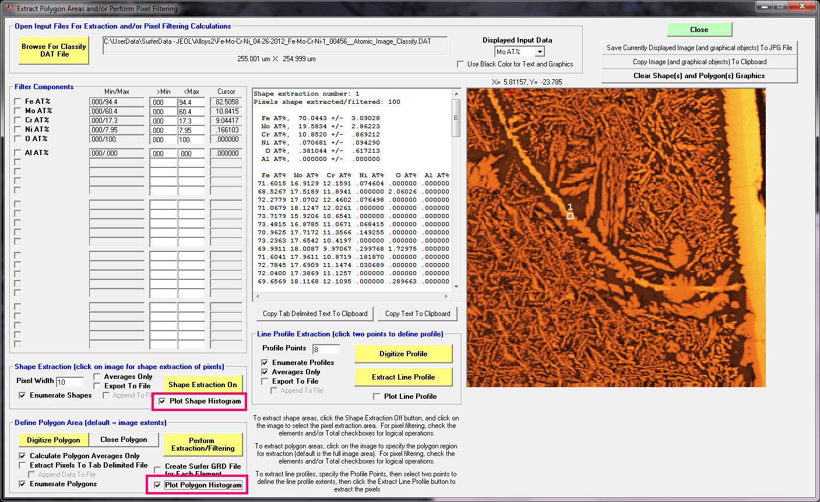Click the Pixel Width input field
820x502 pixels.
coord(69,382)
